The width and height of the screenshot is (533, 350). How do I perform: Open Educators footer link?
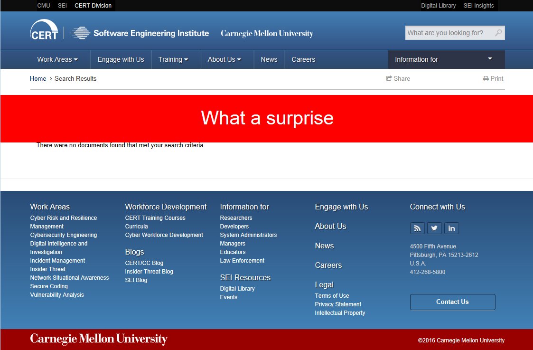233,252
